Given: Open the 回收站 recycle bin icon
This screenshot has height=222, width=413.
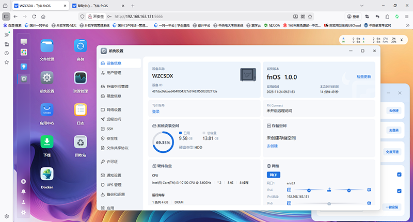Looking at the screenshot, I should point(81,142).
